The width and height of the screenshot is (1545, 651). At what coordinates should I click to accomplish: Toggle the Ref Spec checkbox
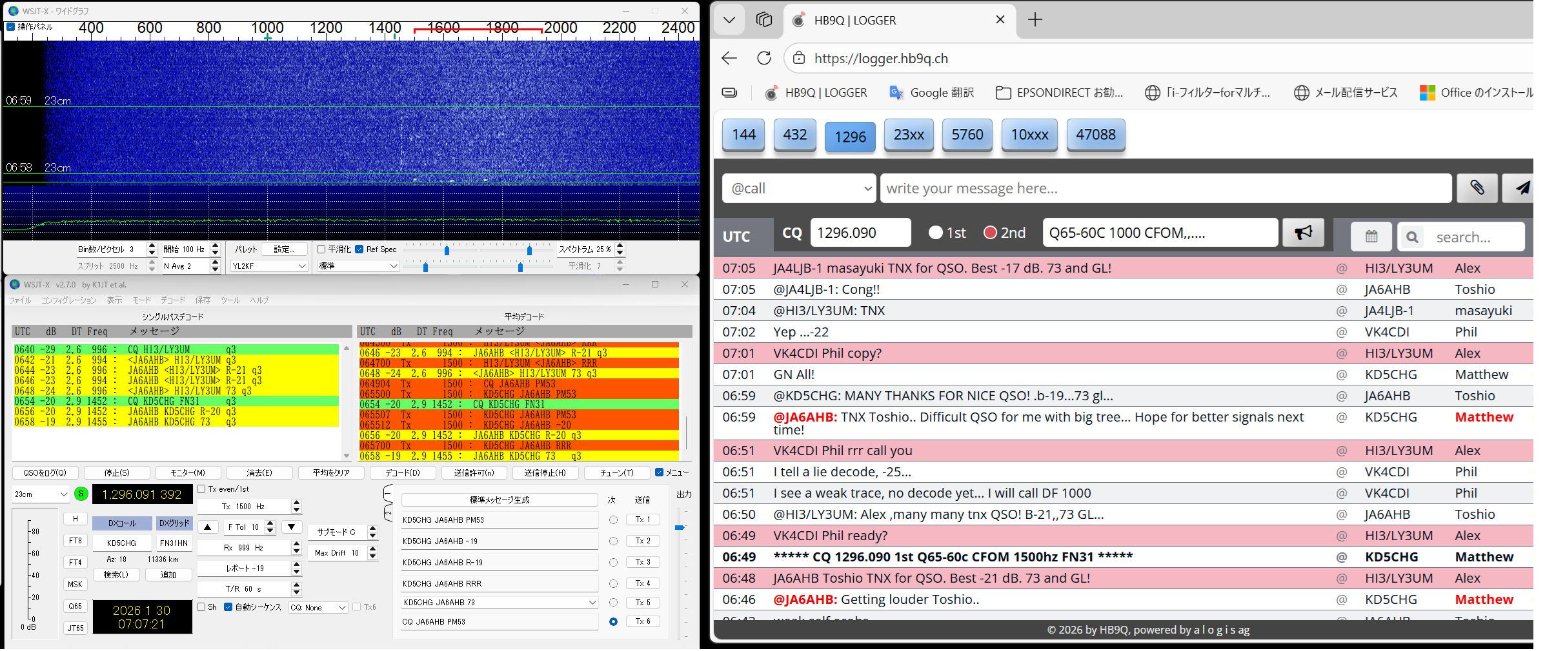(359, 249)
